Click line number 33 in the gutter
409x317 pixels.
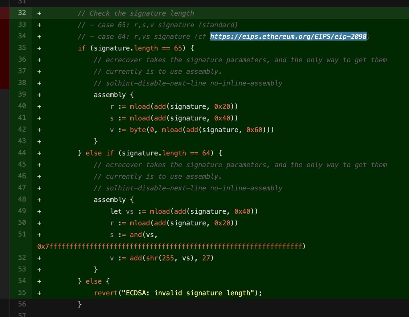[x=22, y=25]
